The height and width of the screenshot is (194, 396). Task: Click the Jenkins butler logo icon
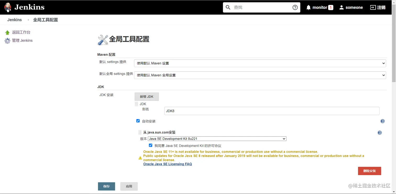click(x=8, y=7)
